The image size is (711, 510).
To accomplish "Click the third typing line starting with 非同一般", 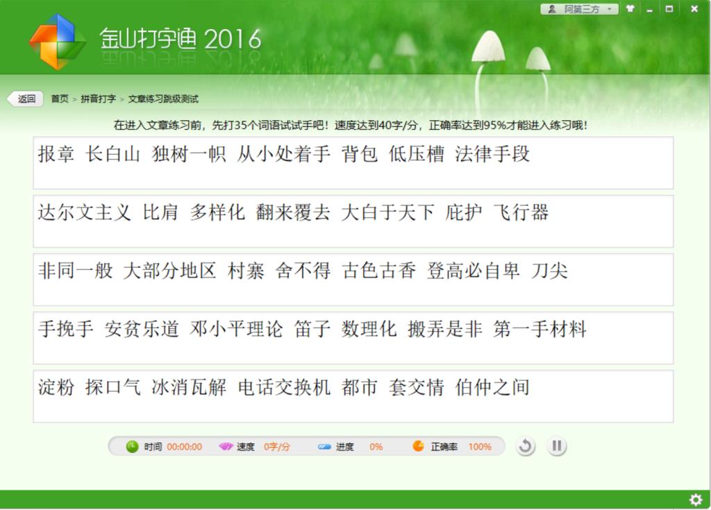I will pyautogui.click(x=353, y=279).
